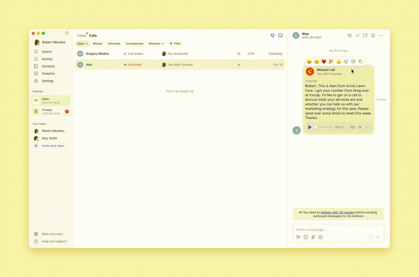Play the voicemail recording
The height and width of the screenshot is (277, 419).
(x=310, y=127)
